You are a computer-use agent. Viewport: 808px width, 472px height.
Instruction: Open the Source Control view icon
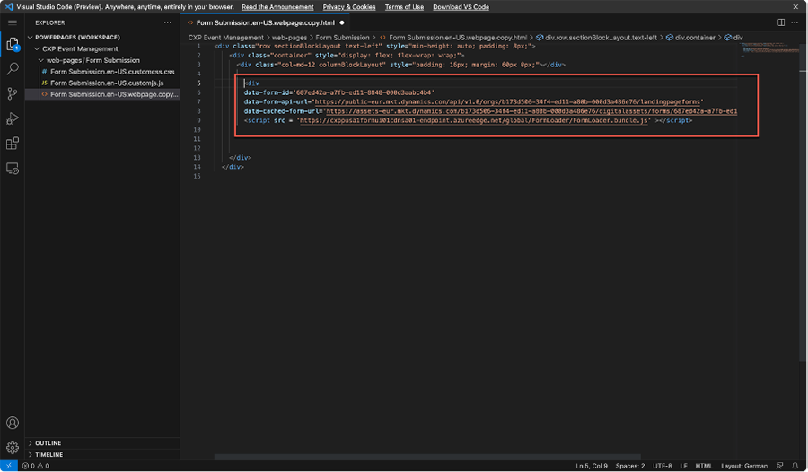tap(13, 93)
